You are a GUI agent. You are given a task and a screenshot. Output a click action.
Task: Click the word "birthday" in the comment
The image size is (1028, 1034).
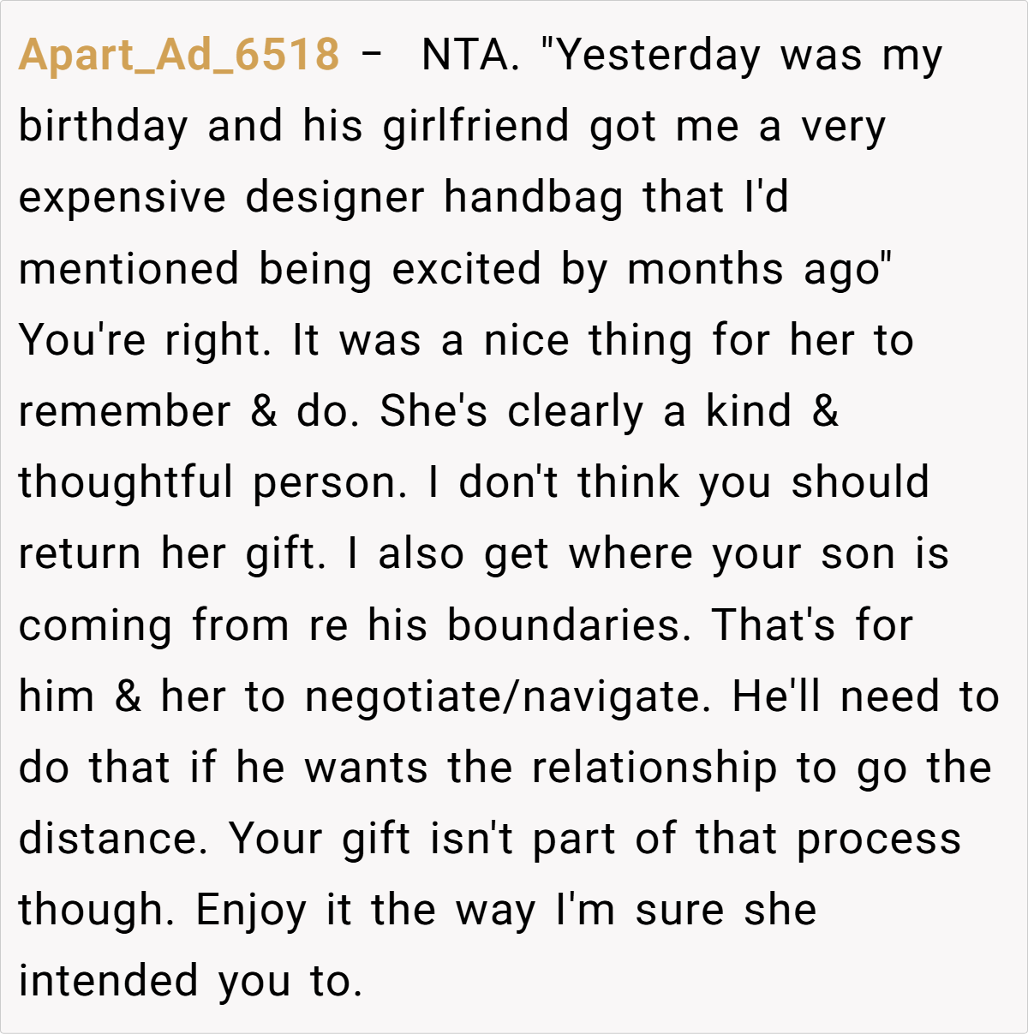point(103,127)
